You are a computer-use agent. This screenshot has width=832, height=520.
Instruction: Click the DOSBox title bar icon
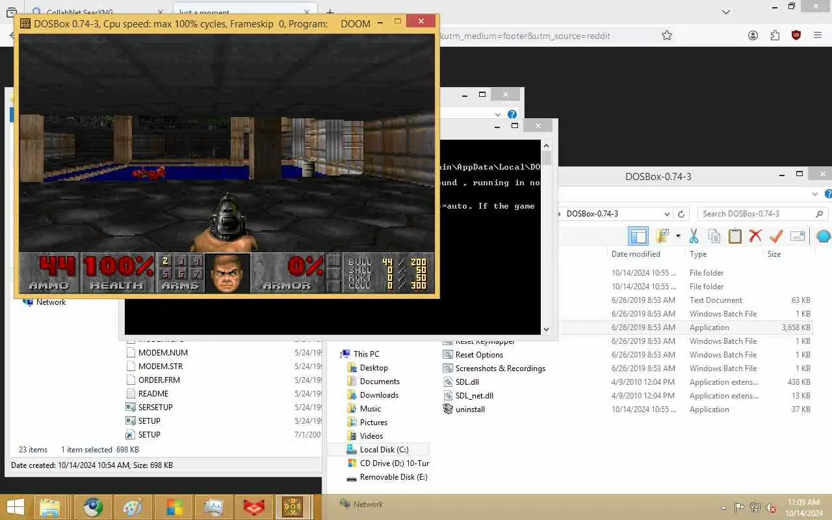(25, 23)
